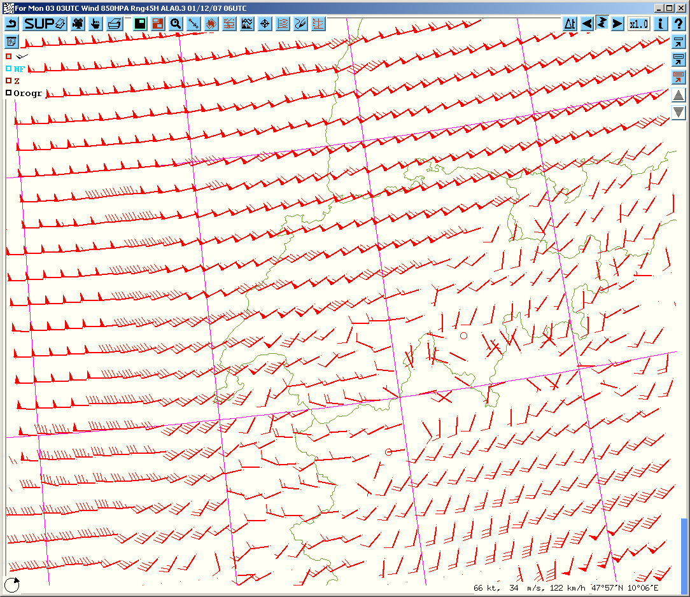This screenshot has width=690, height=597.
Task: Click the upward striped triangle level button
Action: pos(679,95)
